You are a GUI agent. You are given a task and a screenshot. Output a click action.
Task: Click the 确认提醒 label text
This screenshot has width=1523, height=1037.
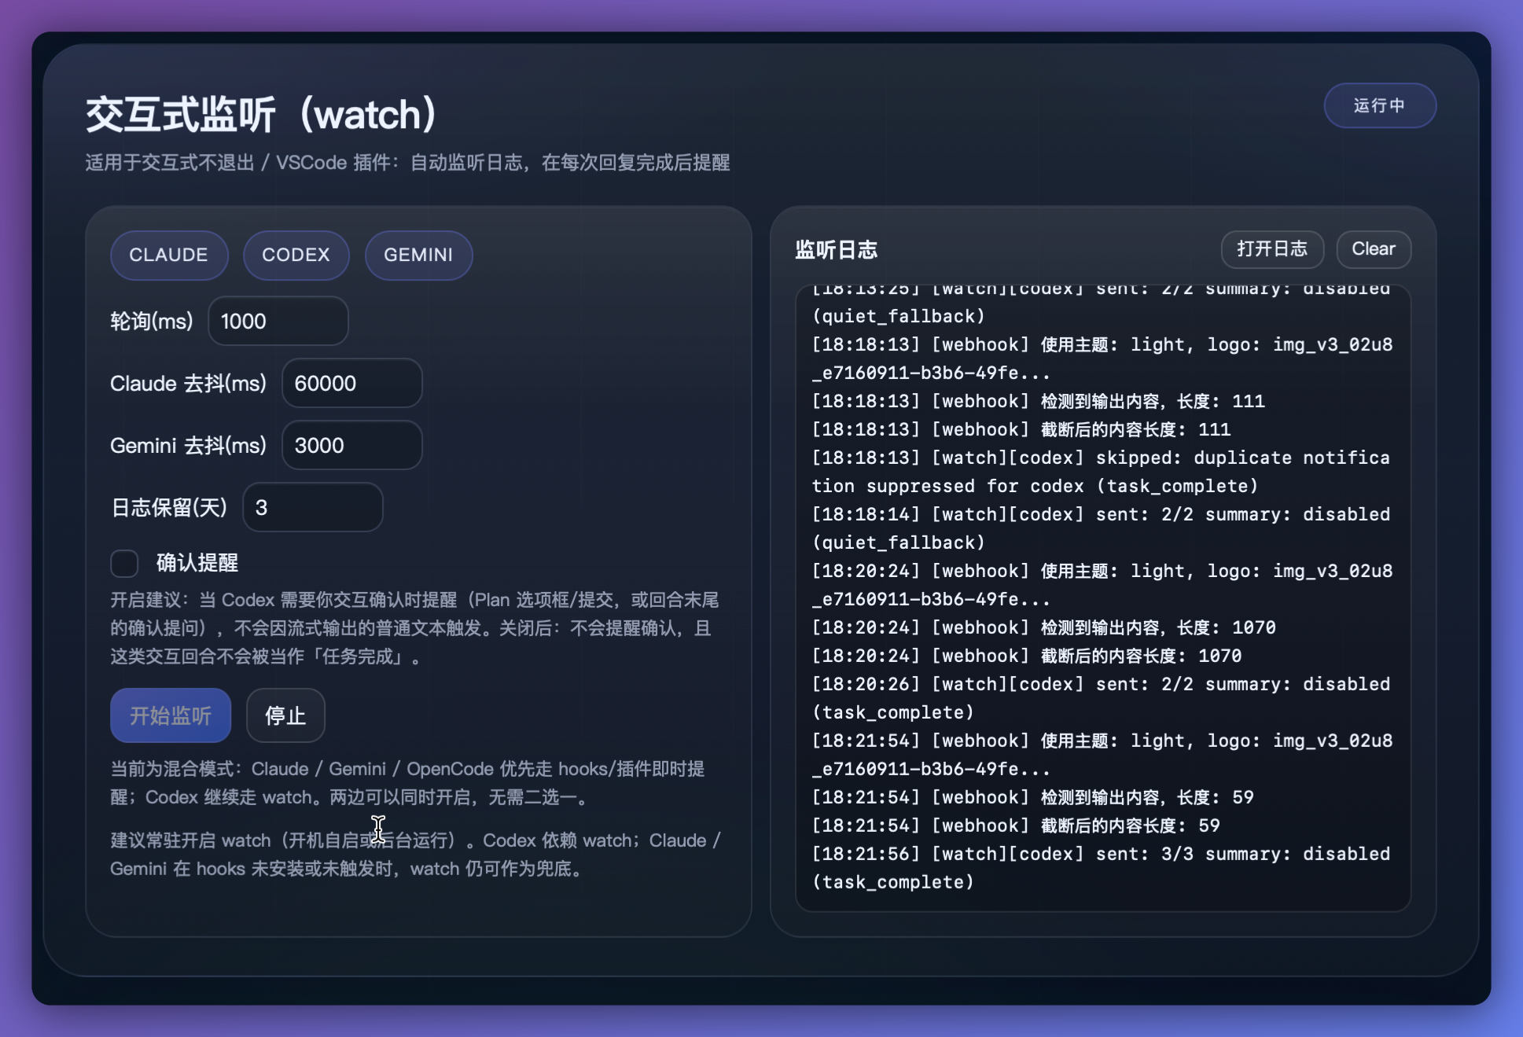(x=197, y=563)
